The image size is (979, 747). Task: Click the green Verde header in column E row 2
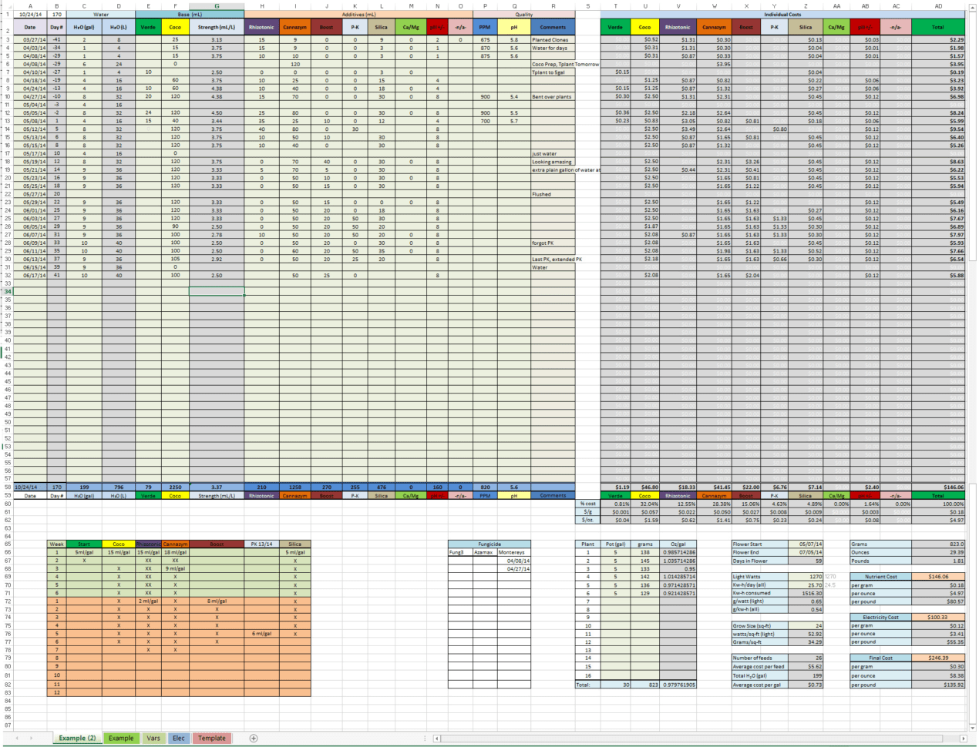[148, 27]
